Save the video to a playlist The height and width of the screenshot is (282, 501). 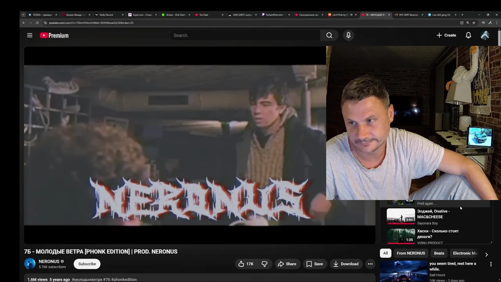click(x=315, y=264)
